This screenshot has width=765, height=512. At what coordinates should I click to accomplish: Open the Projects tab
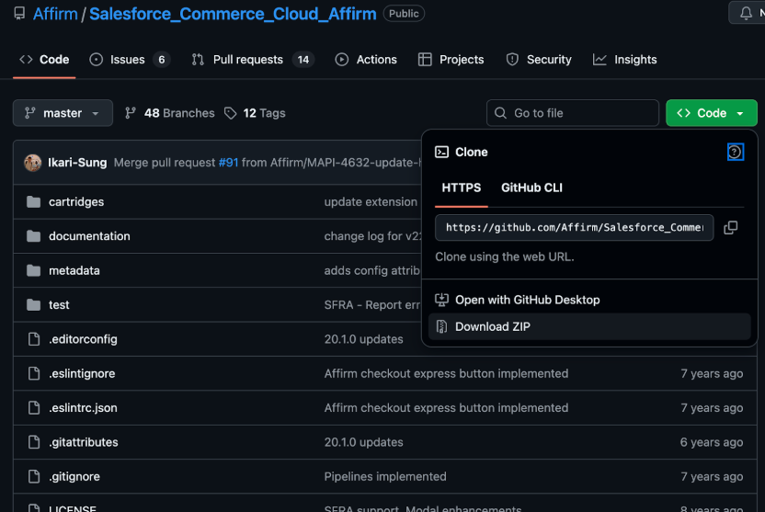(x=451, y=60)
